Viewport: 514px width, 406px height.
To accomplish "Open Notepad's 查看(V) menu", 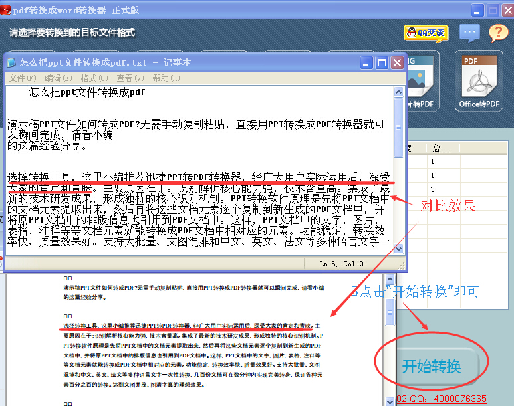I will click(130, 78).
